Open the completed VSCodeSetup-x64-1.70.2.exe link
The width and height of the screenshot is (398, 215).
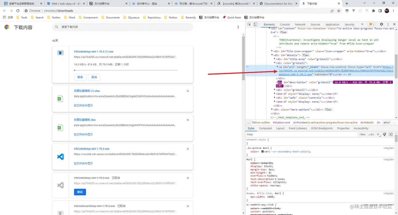[x=92, y=149]
